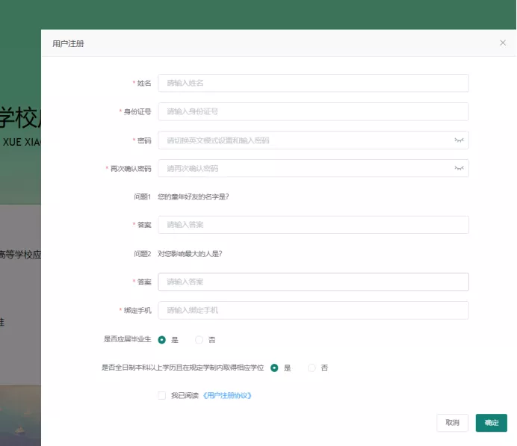Focus the 再次确认密码 input box
The height and width of the screenshot is (446, 517).
tap(303, 169)
